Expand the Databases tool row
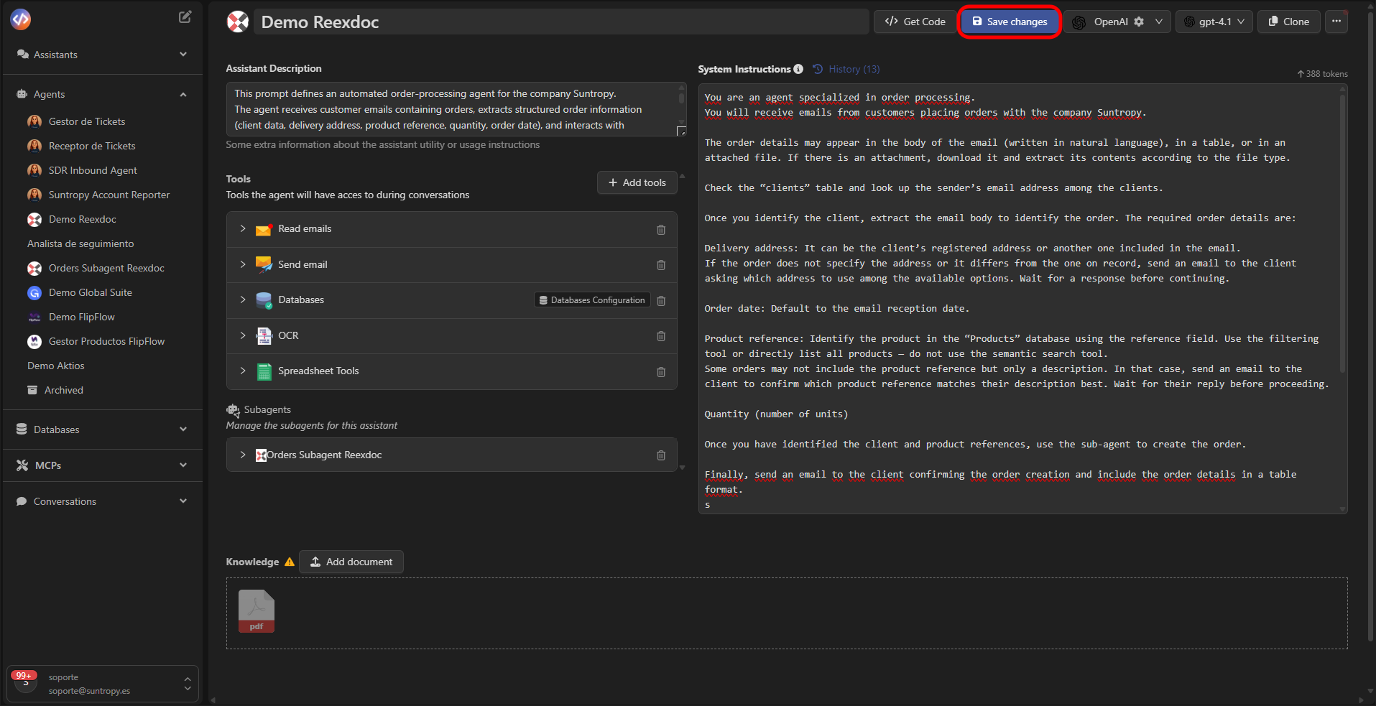The width and height of the screenshot is (1376, 706). (x=243, y=300)
